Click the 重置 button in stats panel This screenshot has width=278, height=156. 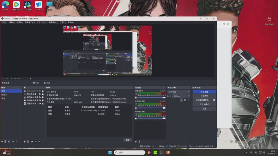pos(128,140)
